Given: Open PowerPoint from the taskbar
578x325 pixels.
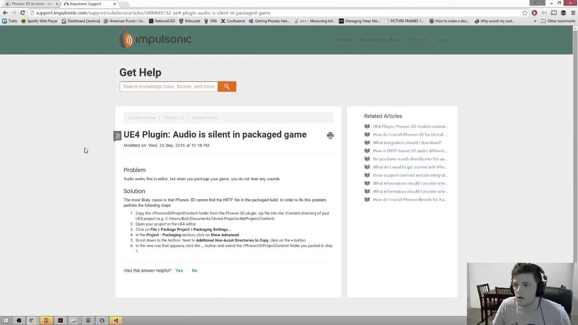Looking at the screenshot, I should click(x=46, y=320).
